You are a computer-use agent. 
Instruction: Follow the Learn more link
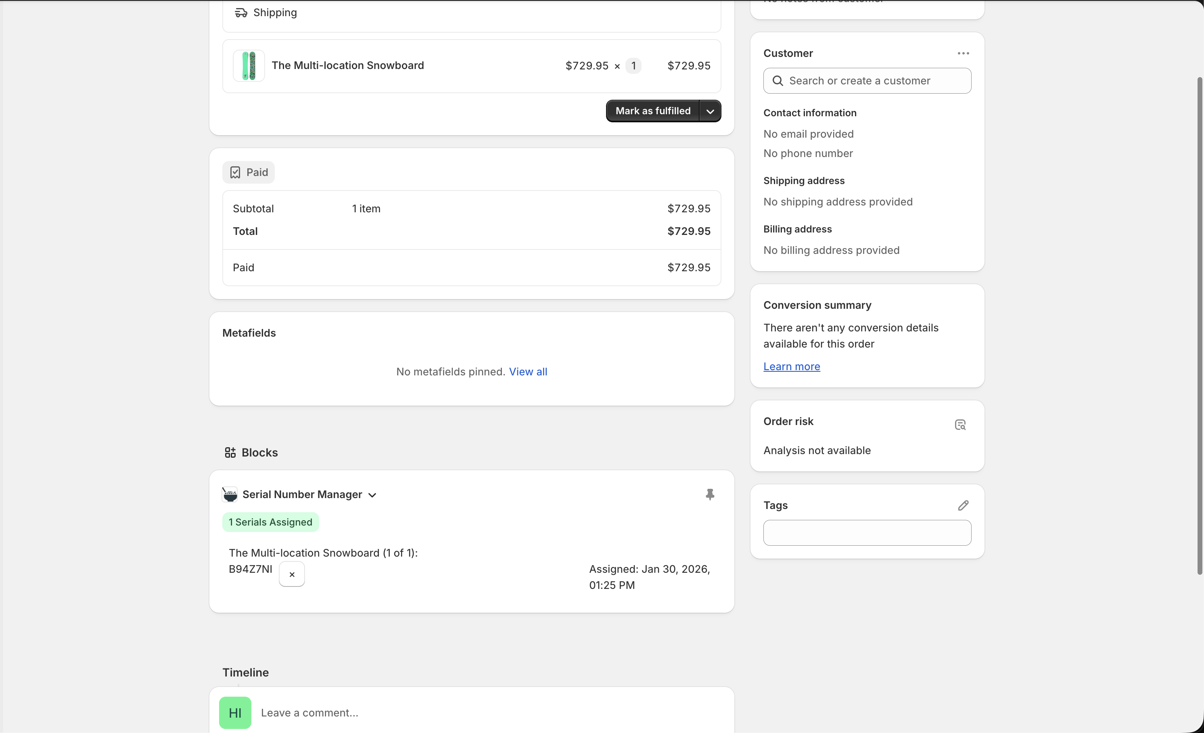[791, 366]
